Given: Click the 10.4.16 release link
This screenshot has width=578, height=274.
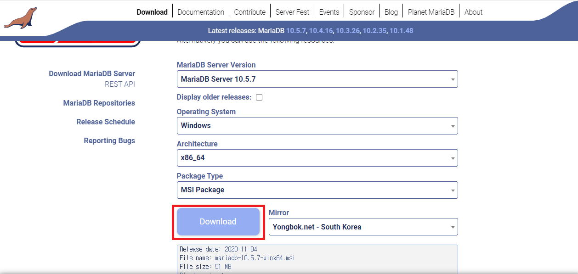Looking at the screenshot, I should point(321,31).
